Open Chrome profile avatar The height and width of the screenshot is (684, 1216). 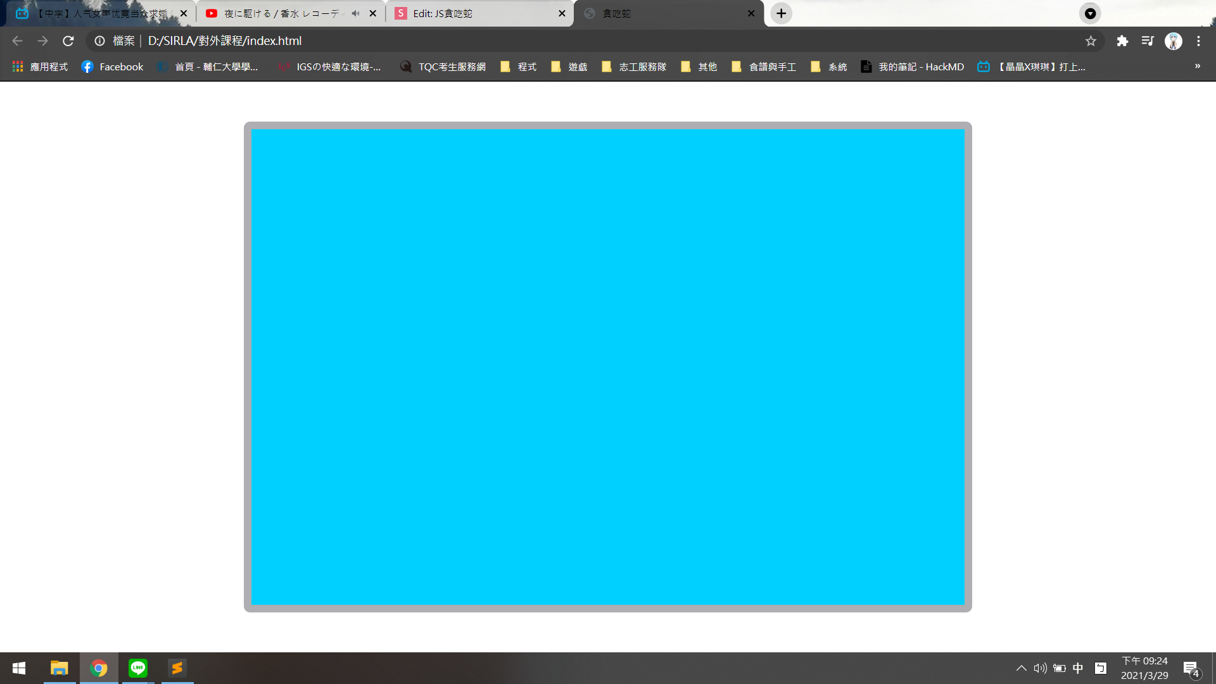(1174, 41)
